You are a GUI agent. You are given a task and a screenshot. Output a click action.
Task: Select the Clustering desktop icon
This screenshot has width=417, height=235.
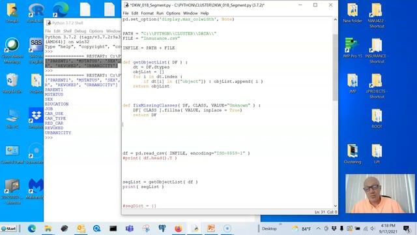tap(352, 154)
